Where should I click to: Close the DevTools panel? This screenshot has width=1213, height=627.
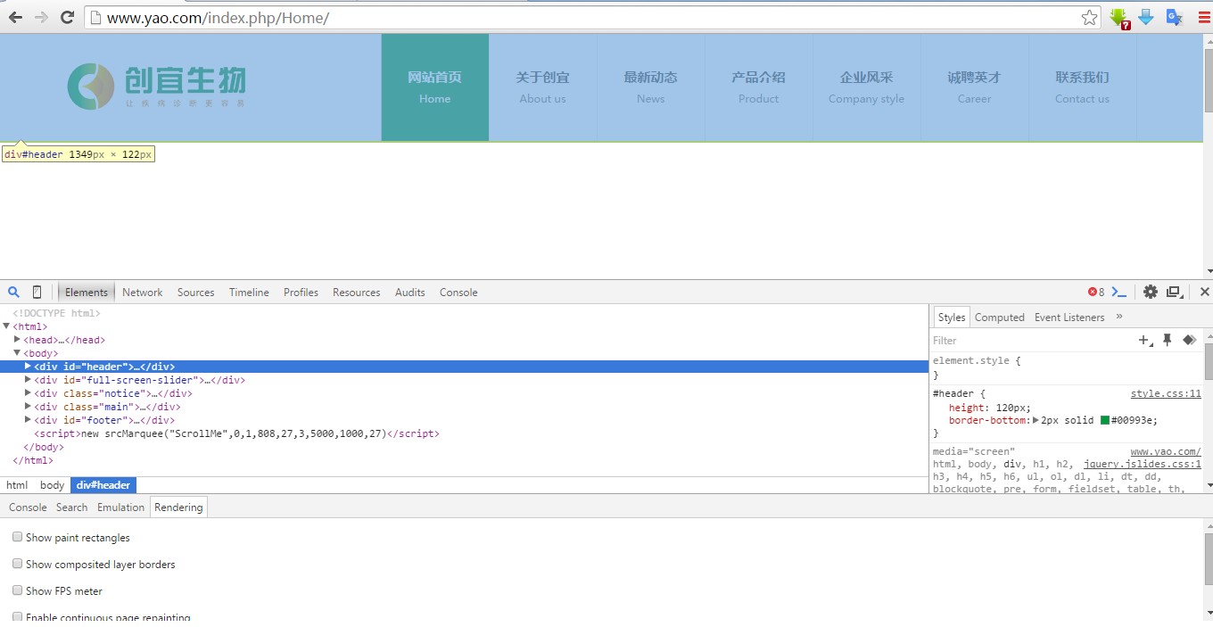pos(1204,292)
